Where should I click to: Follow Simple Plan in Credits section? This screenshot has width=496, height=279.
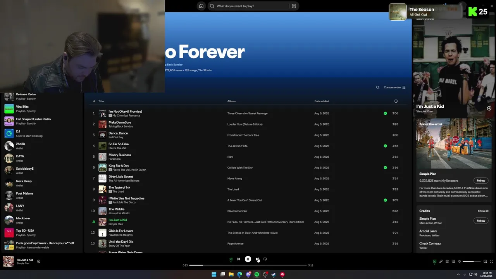coord(481,220)
